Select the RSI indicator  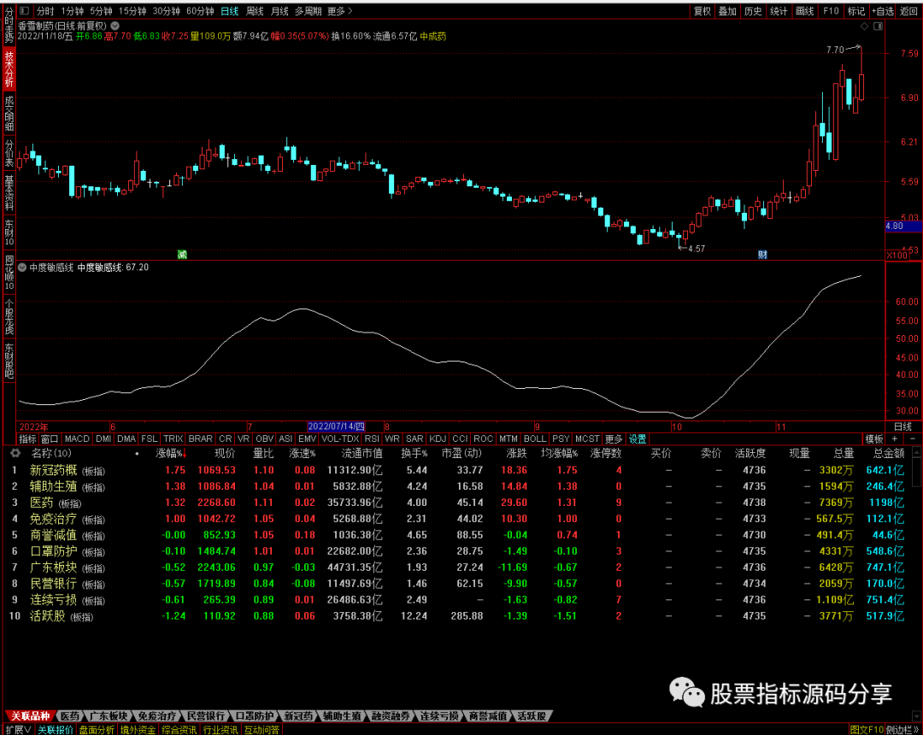click(x=372, y=439)
